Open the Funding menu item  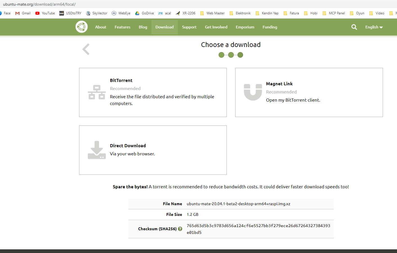point(270,27)
